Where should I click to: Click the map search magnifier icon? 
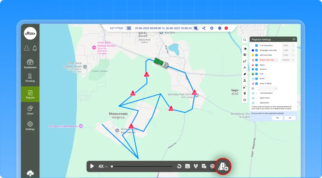[245, 40]
